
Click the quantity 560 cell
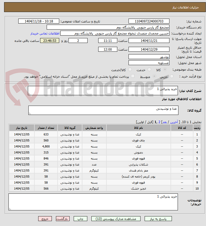click(46, 140)
